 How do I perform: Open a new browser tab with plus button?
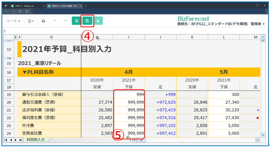(86, 6)
